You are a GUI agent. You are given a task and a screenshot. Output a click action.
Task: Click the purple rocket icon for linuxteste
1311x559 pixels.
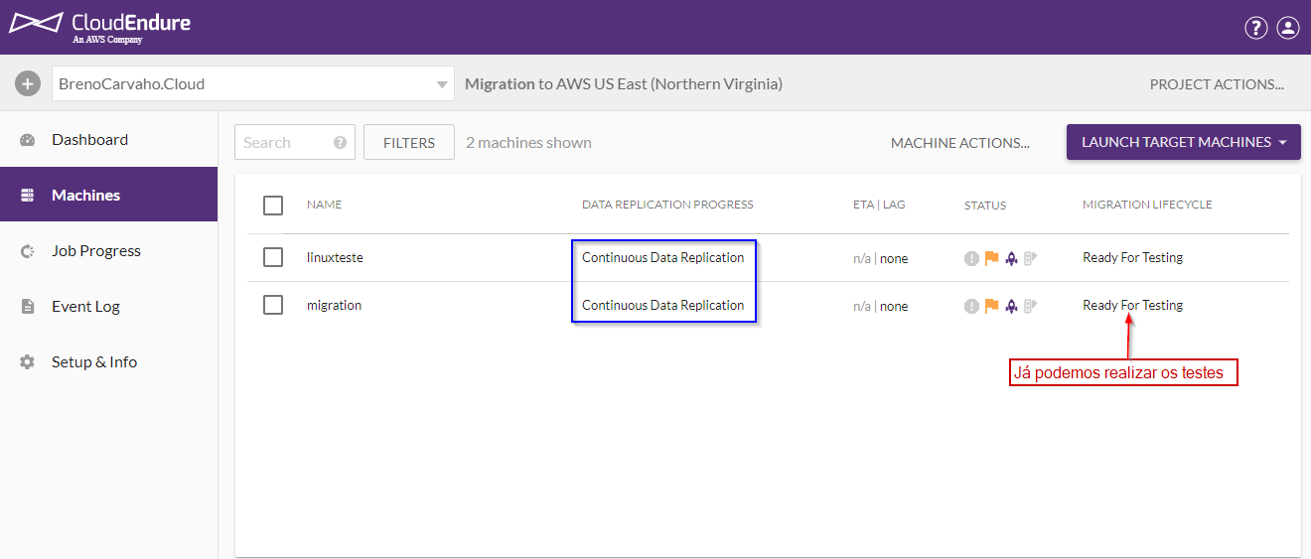pos(1011,258)
